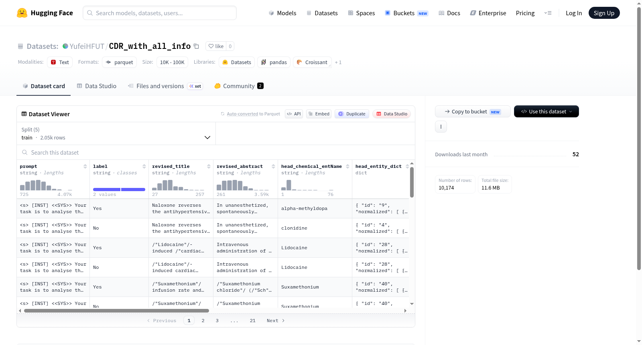Image resolution: width=642 pixels, height=345 pixels.
Task: Click the Log In link
Action: 574,13
